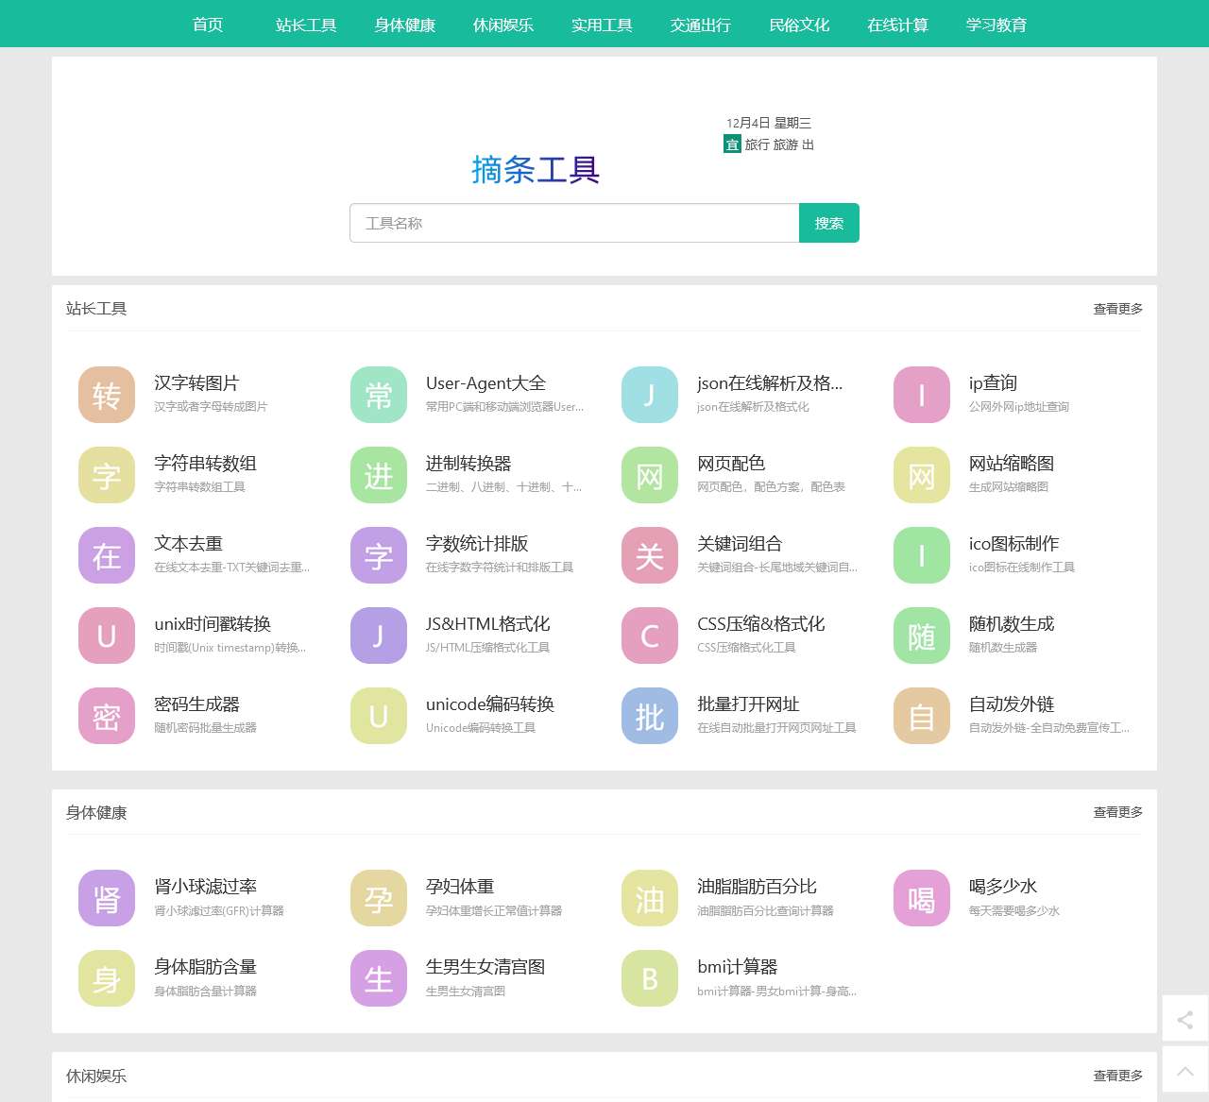The height and width of the screenshot is (1102, 1209).
Task: Click description 二进制、八进制、十进制
Action: 503,487
